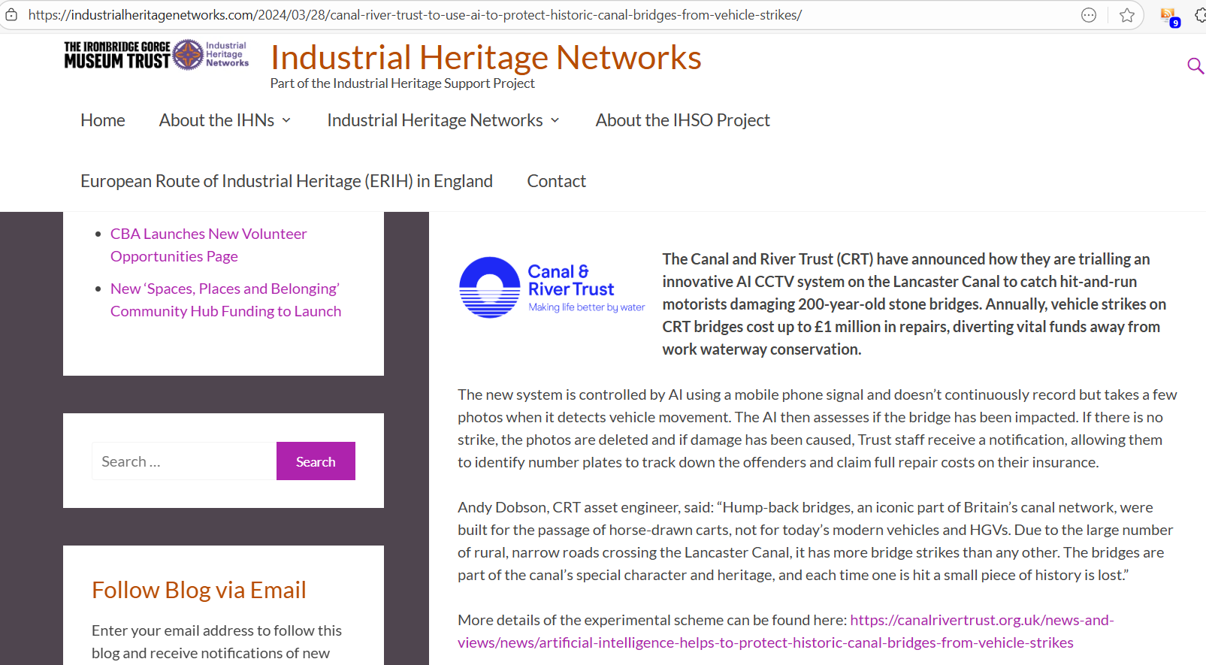Image resolution: width=1206 pixels, height=665 pixels.
Task: Expand the Industrial Heritage Networks submenu chevron
Action: pos(555,121)
